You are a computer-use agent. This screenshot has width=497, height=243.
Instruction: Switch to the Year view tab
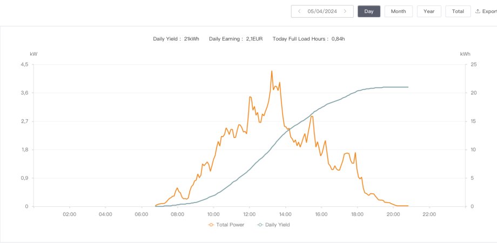tap(429, 11)
